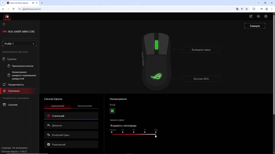Open Супутник (Companion) in sidebar

pos(13,105)
